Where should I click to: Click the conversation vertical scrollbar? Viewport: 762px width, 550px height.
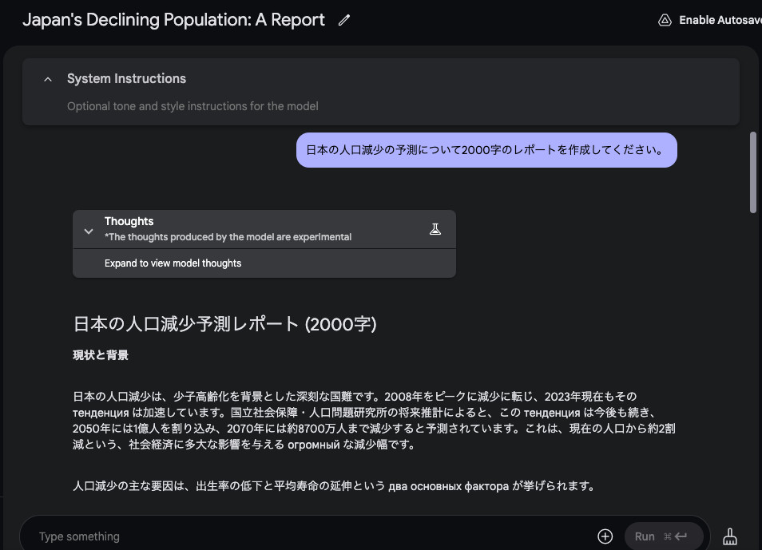(x=752, y=172)
